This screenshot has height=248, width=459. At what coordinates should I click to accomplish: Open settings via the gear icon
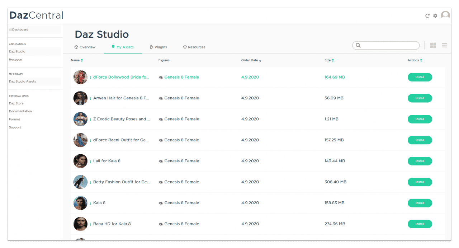coord(435,16)
